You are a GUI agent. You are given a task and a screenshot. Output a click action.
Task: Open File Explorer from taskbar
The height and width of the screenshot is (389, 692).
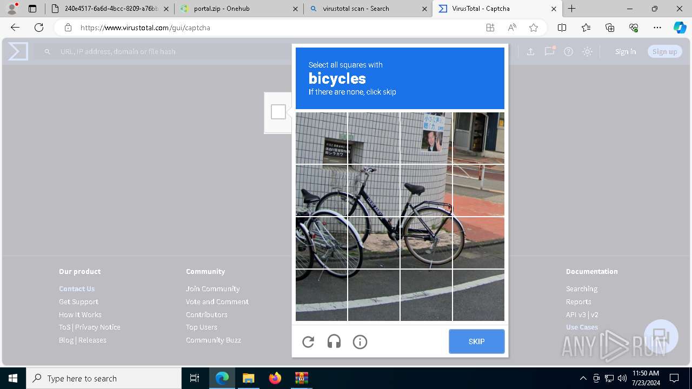click(248, 378)
